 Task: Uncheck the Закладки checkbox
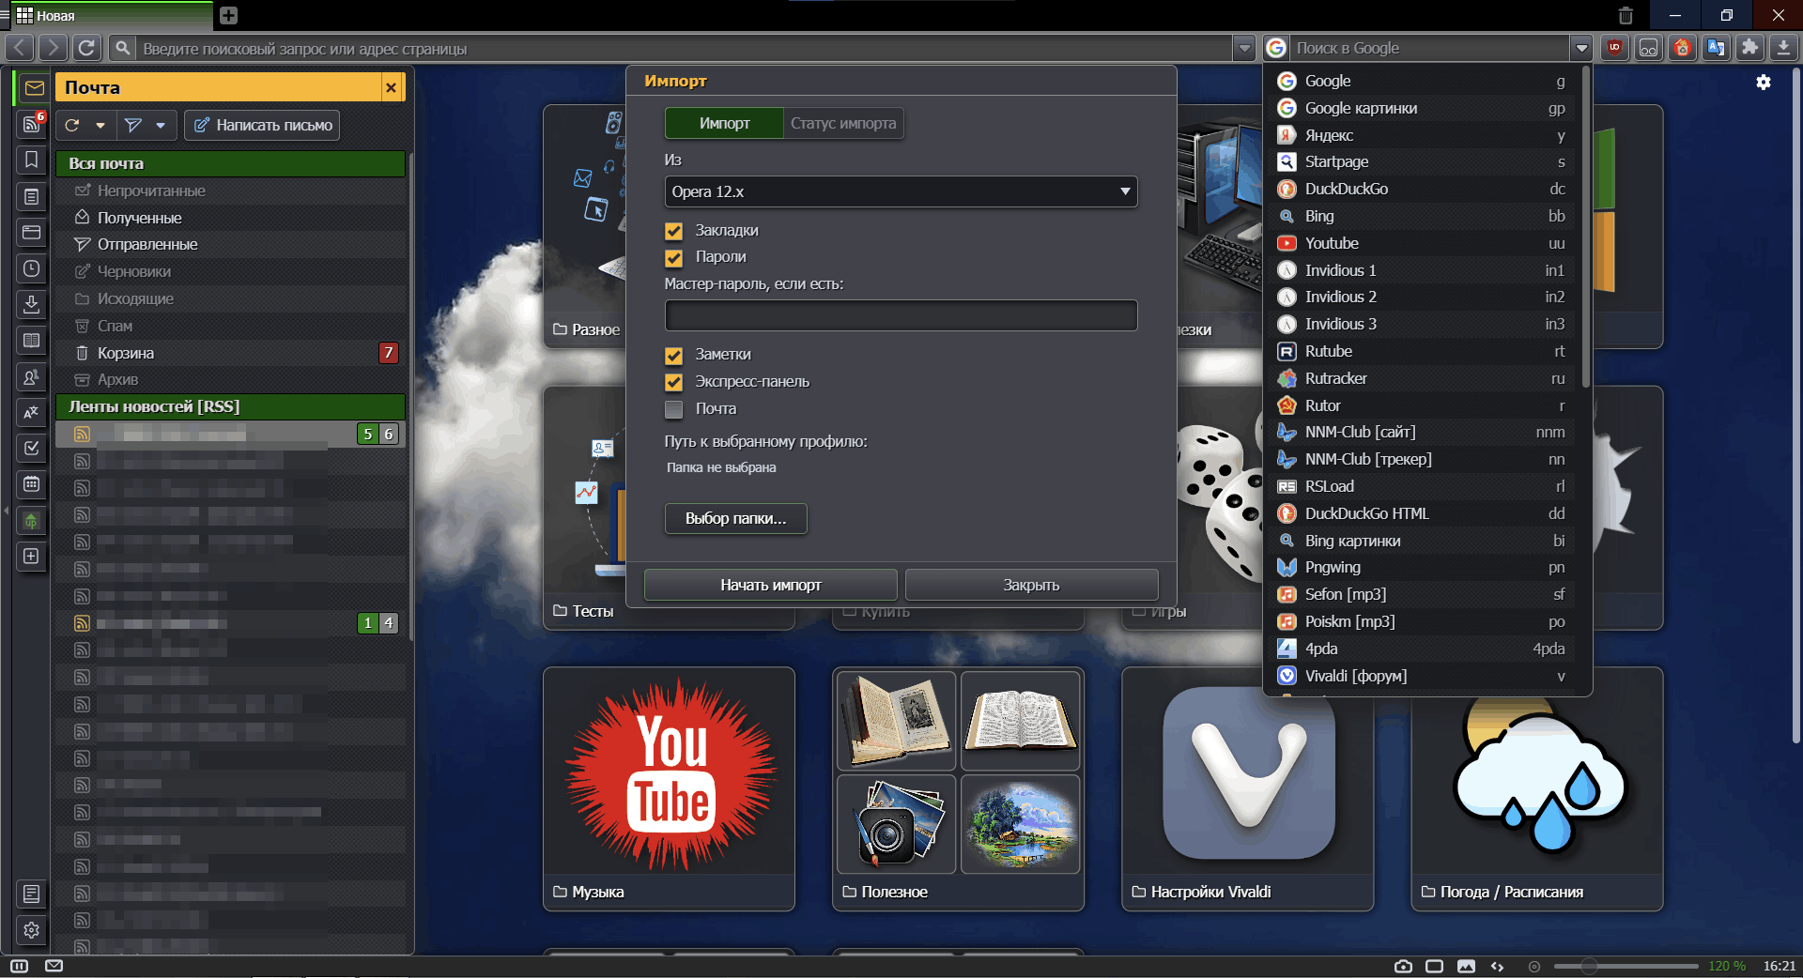673,231
